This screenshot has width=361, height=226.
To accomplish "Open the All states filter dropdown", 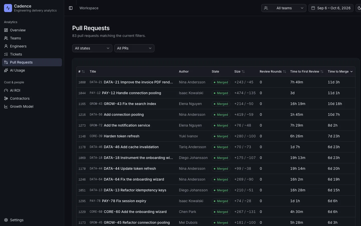I will pos(92,48).
